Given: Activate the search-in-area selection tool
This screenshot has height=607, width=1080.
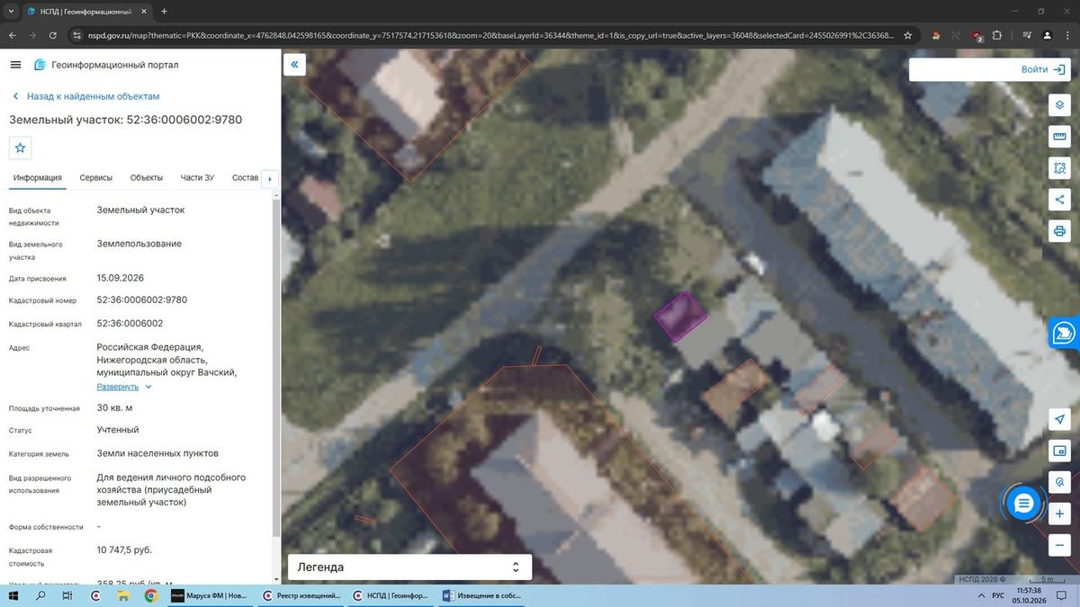Looking at the screenshot, I should coord(1060,168).
